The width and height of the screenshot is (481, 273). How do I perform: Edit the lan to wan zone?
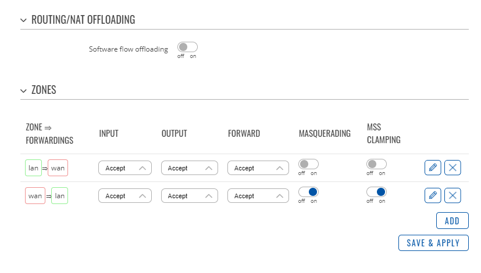pos(433,168)
